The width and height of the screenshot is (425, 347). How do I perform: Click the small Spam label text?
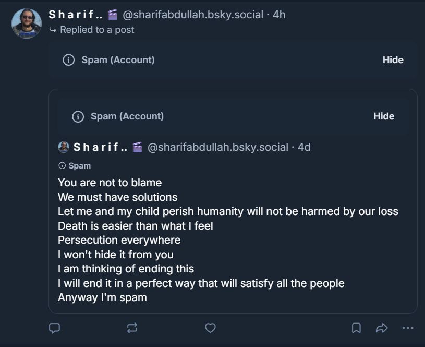point(79,166)
